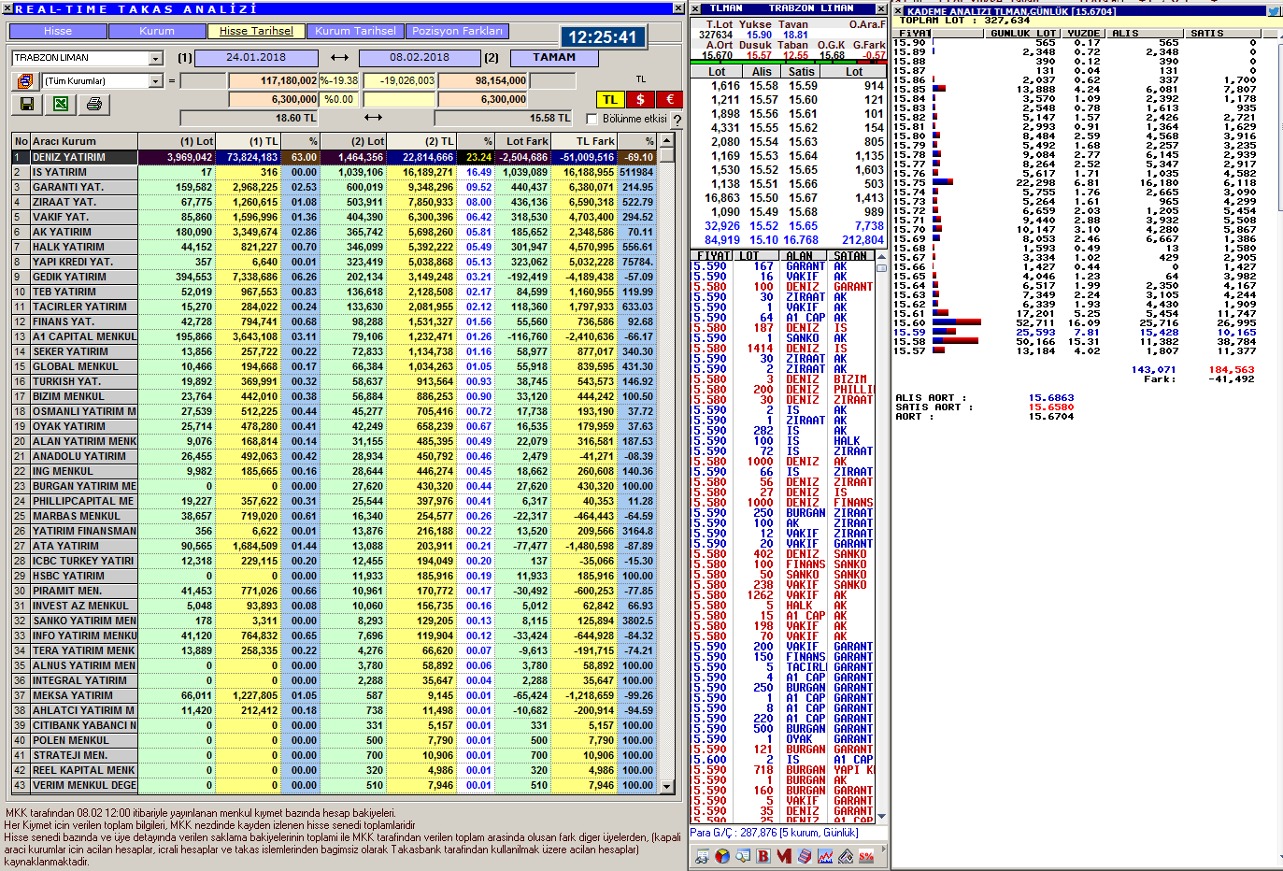This screenshot has height=871, width=1283.
Task: Click the Para G/Ç : 287,876 status text
Action: pos(774,833)
